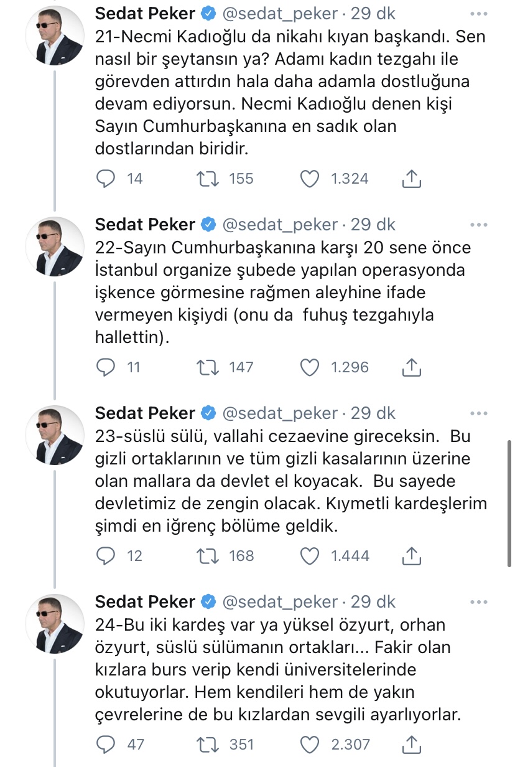Like the tweet with 1.324 likes
This screenshot has width=515, height=767.
coord(310,179)
